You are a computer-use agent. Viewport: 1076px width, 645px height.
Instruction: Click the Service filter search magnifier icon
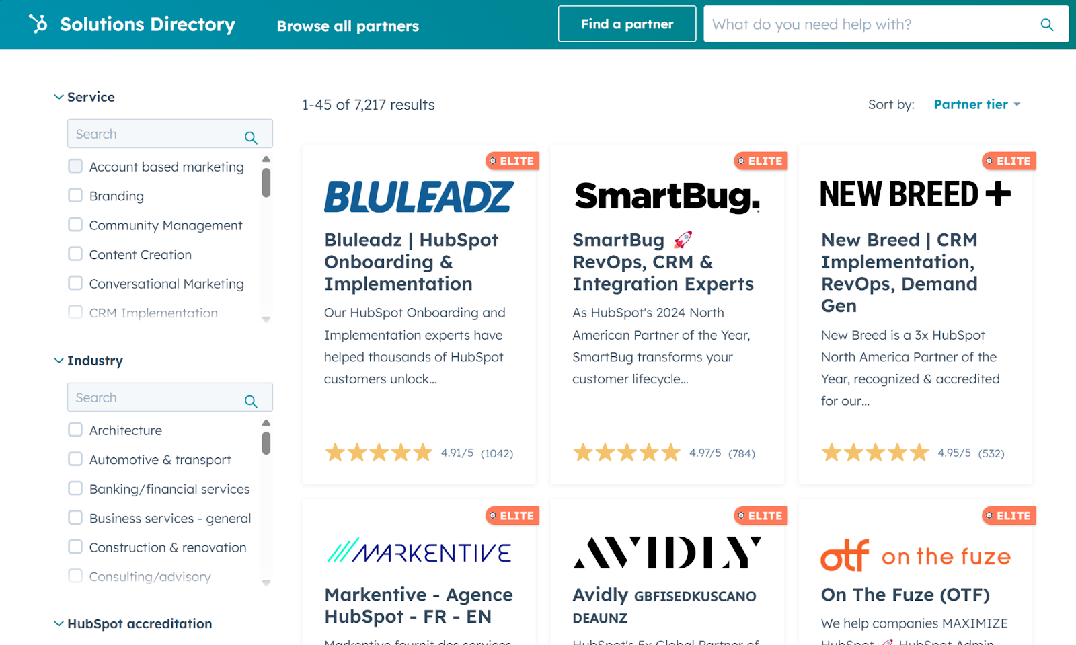[251, 137]
